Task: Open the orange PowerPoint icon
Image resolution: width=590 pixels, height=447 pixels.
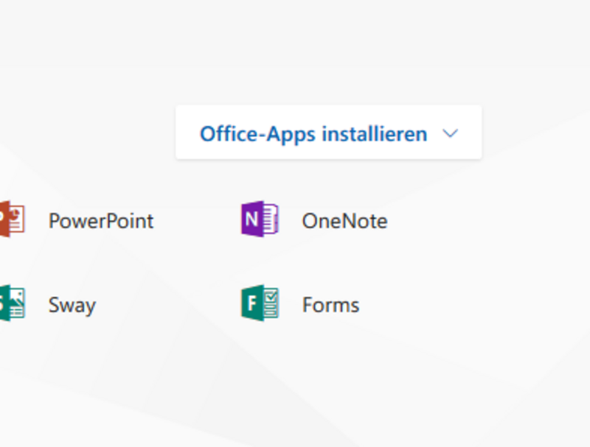Action: 12,219
